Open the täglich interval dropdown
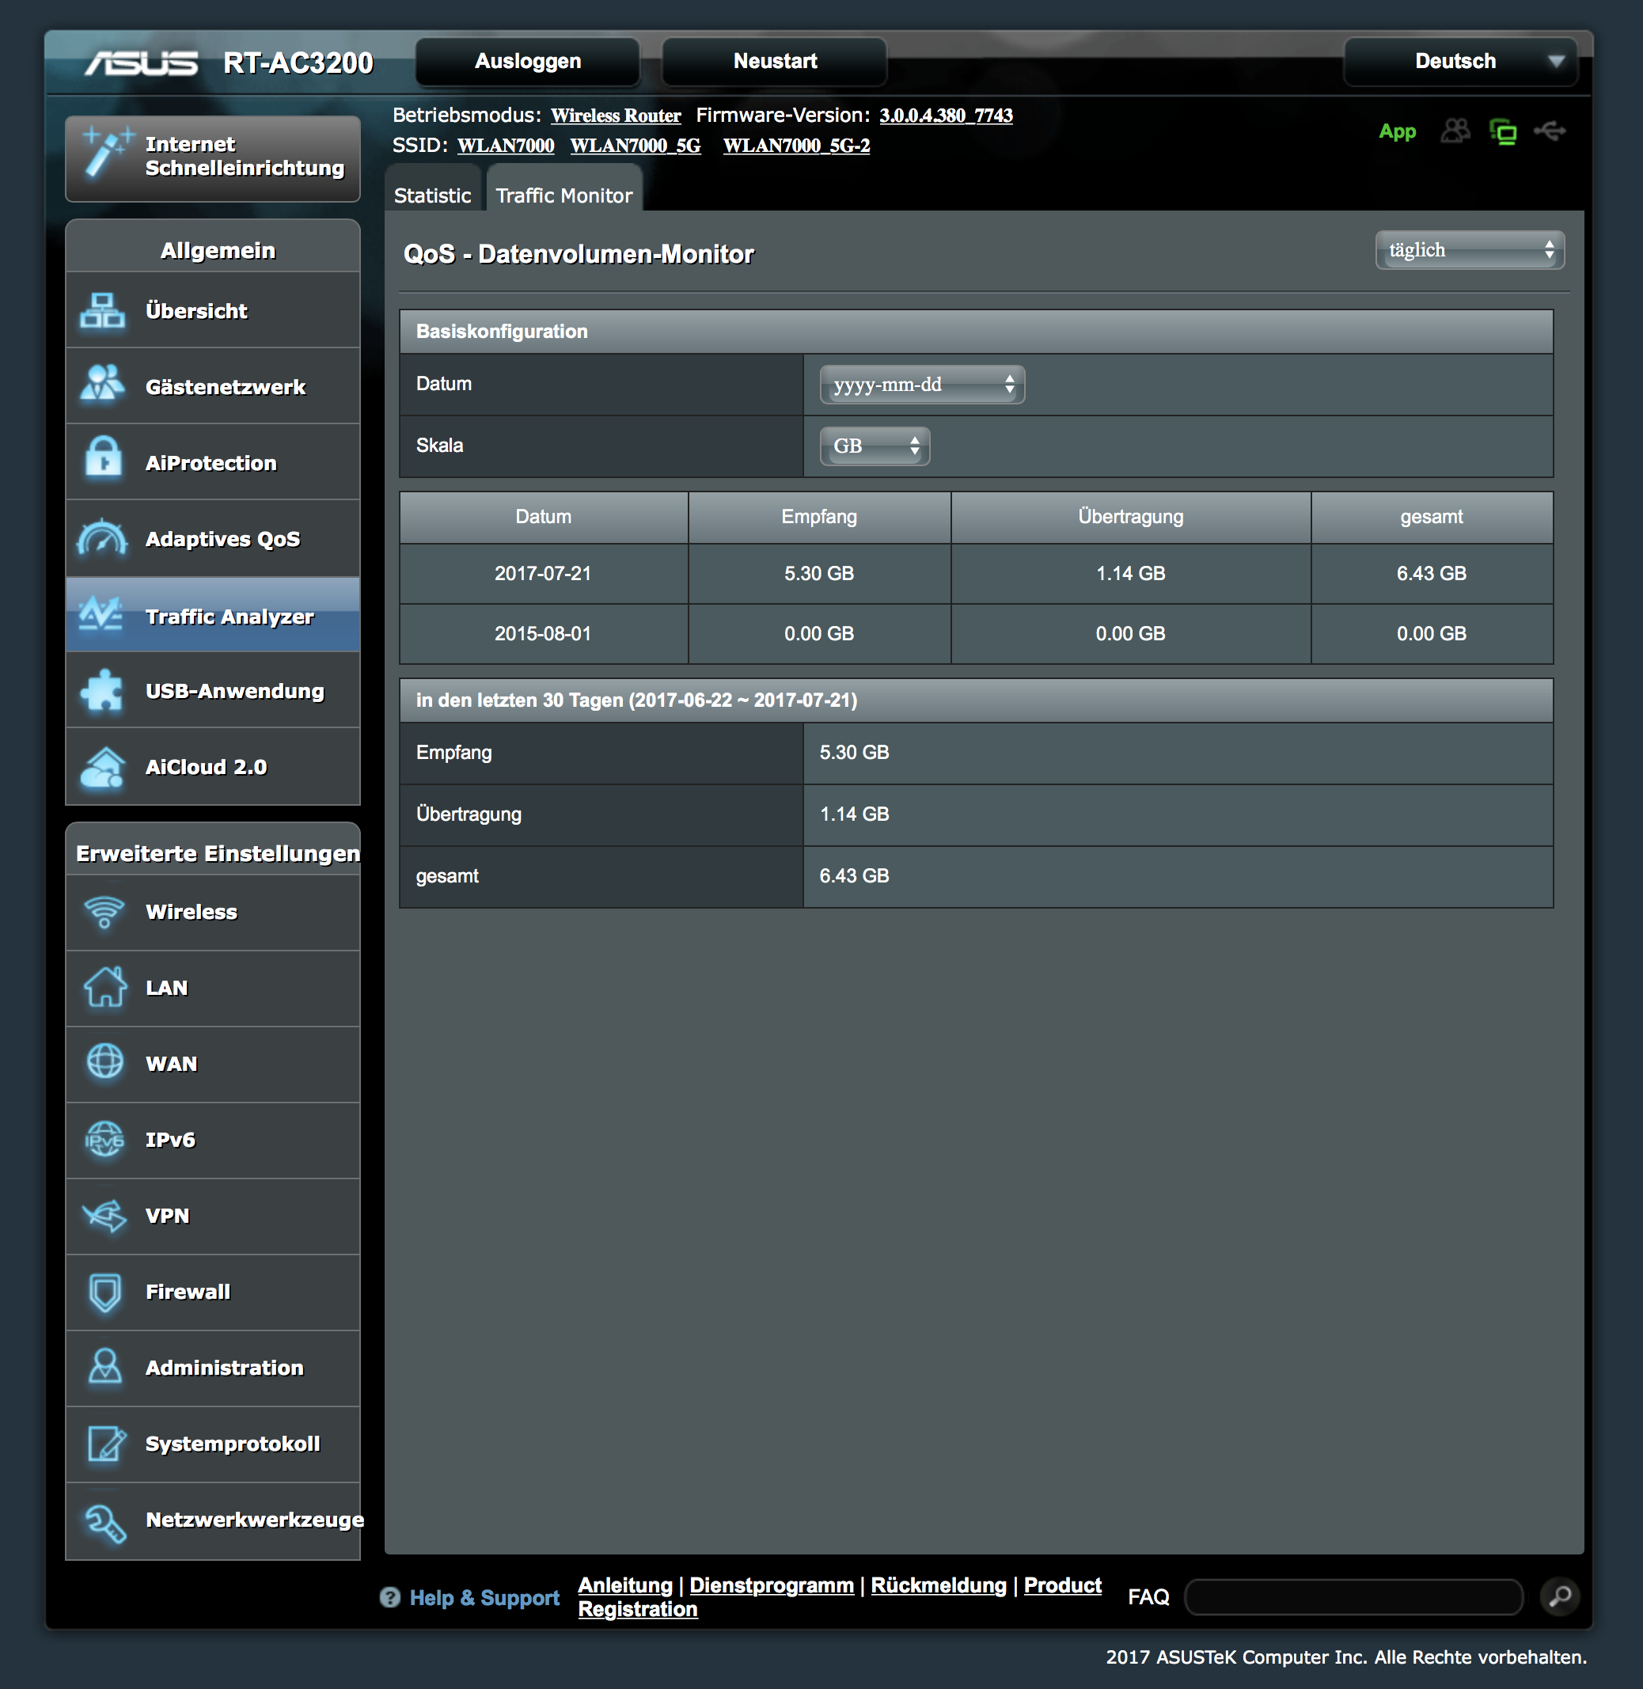The image size is (1643, 1689). pos(1469,250)
